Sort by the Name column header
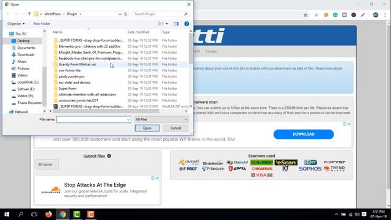 (x=57, y=32)
